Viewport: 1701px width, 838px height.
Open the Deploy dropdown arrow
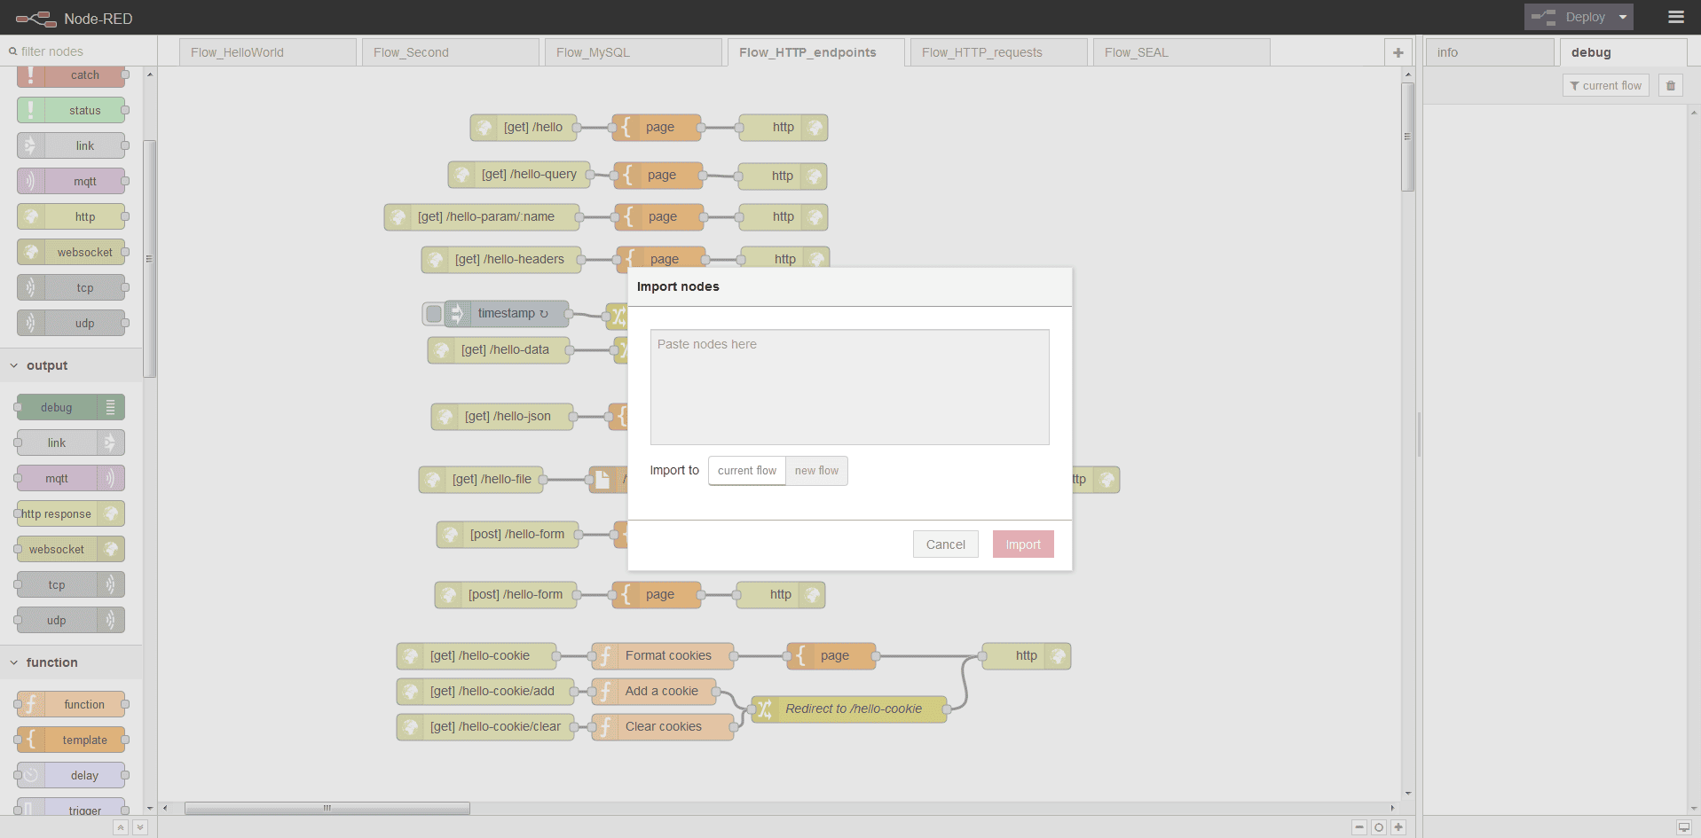tap(1623, 17)
